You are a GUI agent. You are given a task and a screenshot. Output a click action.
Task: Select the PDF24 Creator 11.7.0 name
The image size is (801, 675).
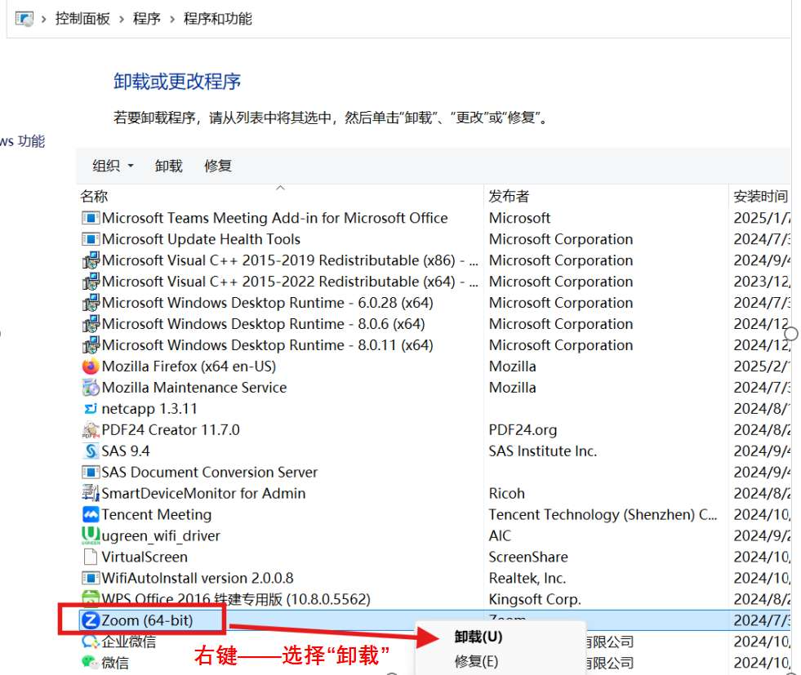[x=171, y=430]
